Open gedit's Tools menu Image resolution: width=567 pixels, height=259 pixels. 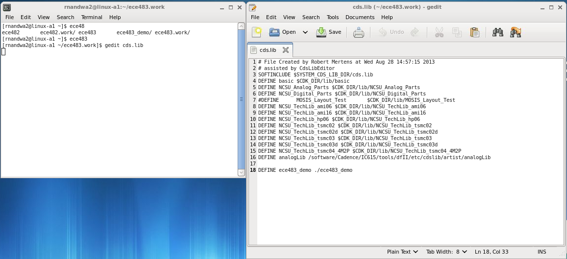pos(333,17)
